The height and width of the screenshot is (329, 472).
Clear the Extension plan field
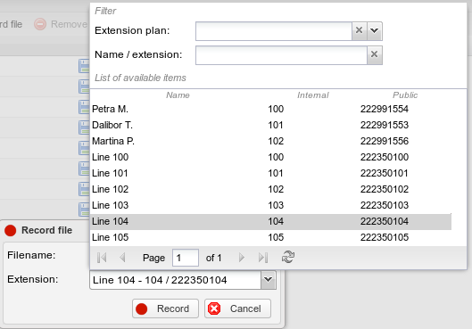pos(359,30)
